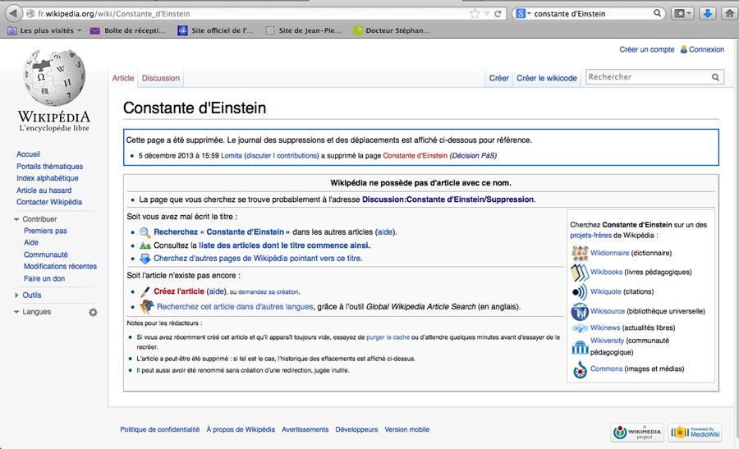Open Modifications récentes link
739x449 pixels.
pyautogui.click(x=60, y=267)
